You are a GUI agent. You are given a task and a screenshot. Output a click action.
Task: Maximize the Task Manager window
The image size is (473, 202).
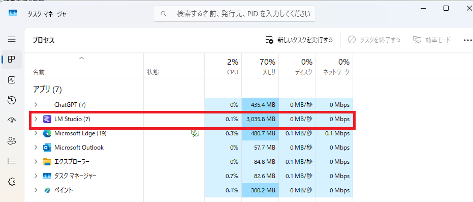click(x=446, y=9)
